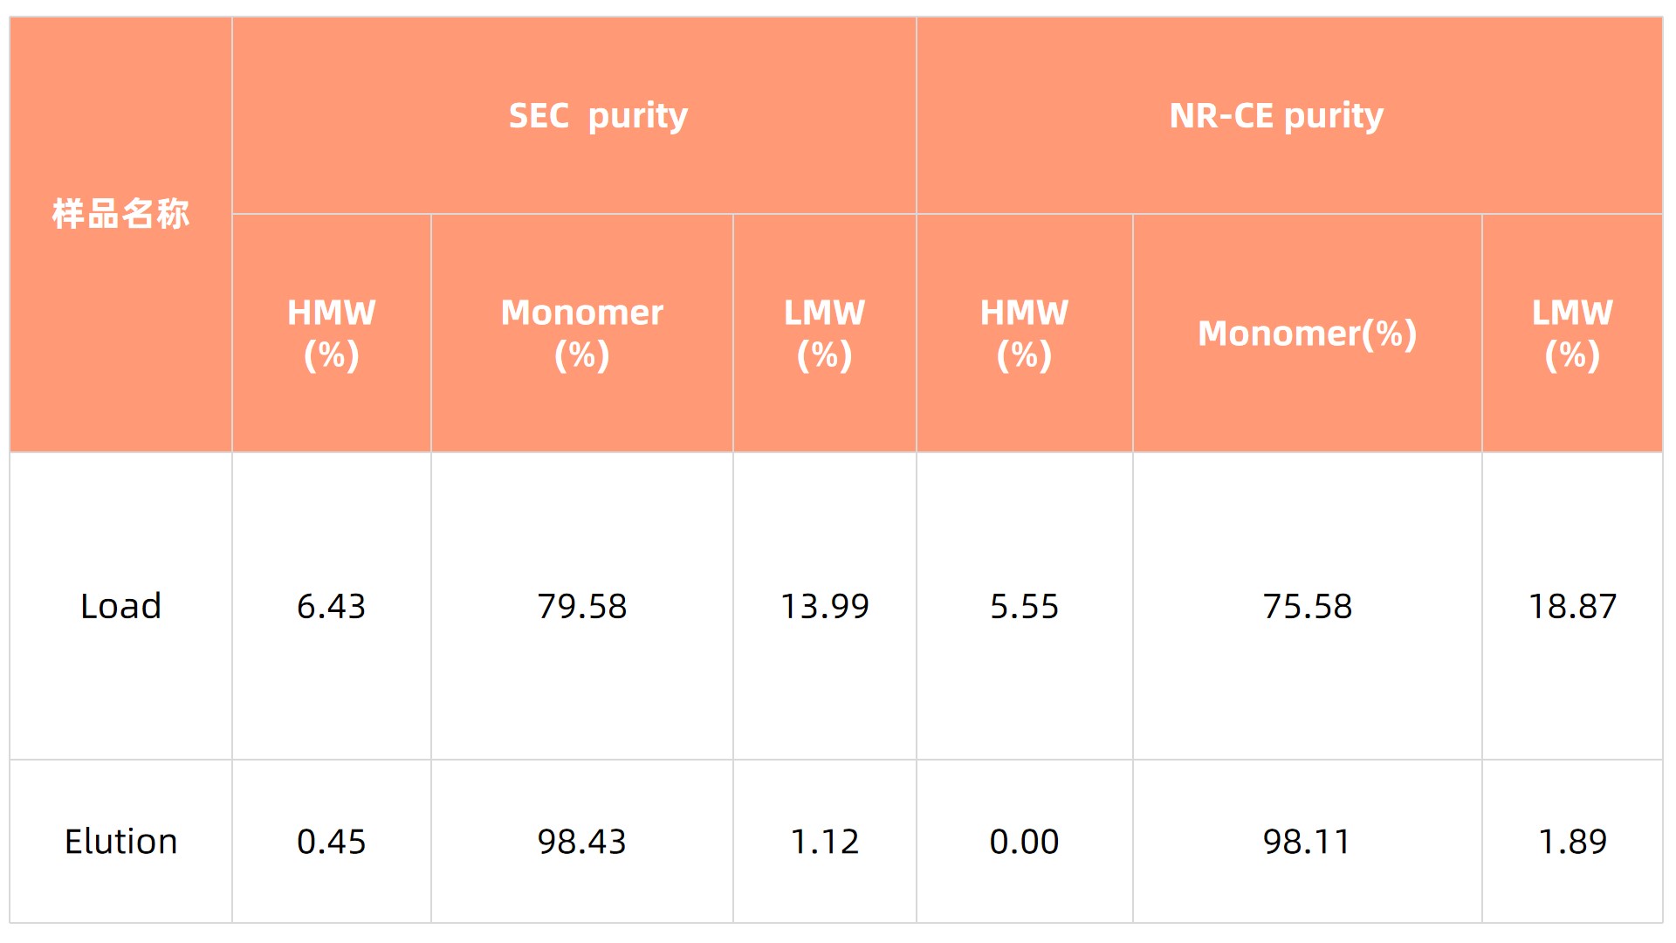Select cell containing 13.99
1676x943 pixels.
(x=824, y=606)
